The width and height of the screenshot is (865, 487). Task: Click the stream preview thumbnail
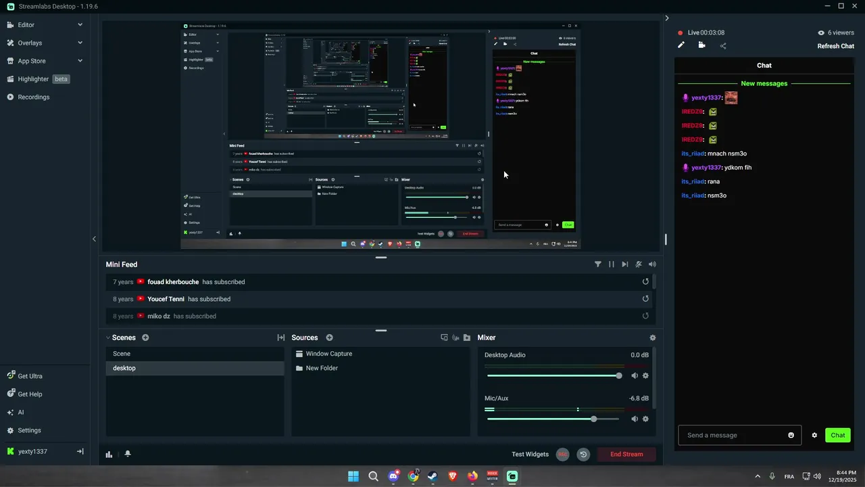(x=380, y=136)
